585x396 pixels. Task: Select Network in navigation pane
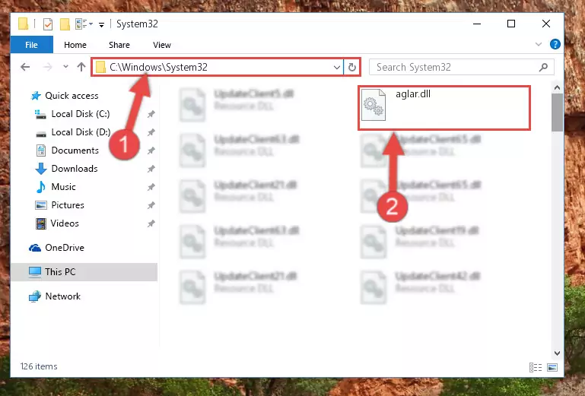[x=62, y=296]
